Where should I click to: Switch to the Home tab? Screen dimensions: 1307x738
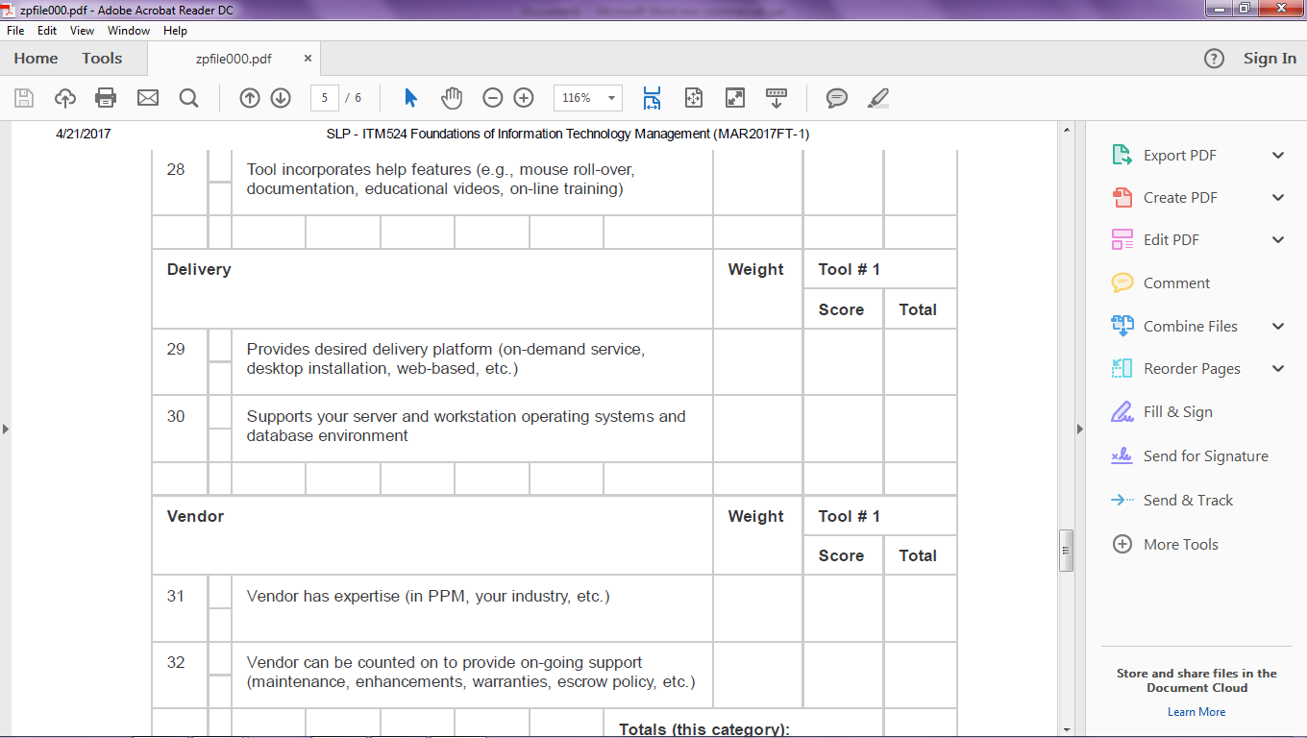pyautogui.click(x=36, y=58)
